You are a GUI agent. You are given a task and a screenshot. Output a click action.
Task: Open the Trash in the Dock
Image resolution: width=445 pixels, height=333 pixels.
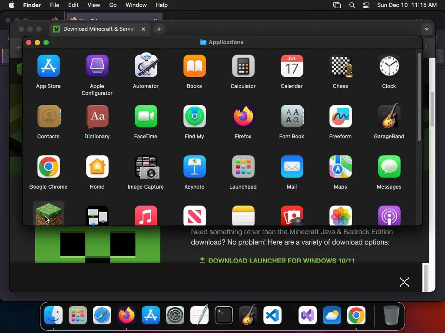[x=392, y=315]
